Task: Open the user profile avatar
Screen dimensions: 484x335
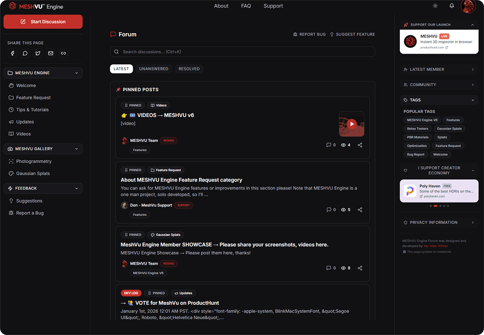Action: (468, 6)
